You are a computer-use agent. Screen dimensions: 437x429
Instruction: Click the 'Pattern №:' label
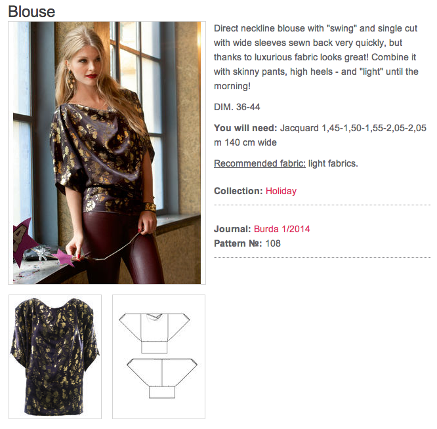238,243
